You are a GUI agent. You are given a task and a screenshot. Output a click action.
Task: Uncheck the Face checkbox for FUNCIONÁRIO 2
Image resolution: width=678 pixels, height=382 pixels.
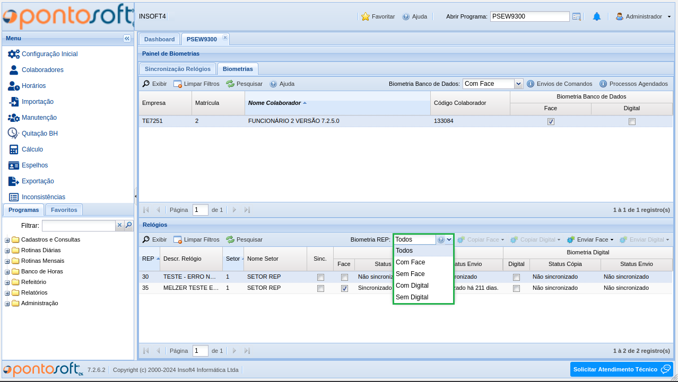pos(551,121)
